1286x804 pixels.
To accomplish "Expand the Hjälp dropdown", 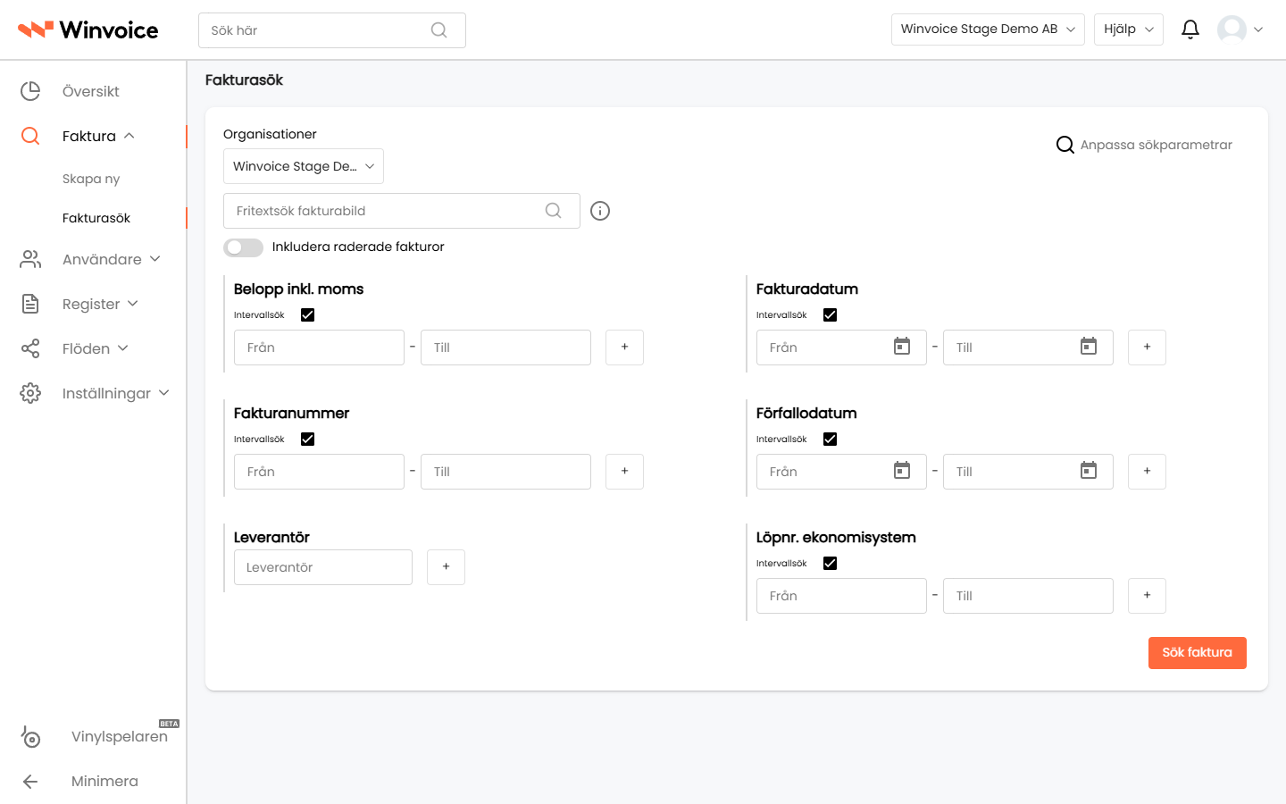I will [1129, 29].
